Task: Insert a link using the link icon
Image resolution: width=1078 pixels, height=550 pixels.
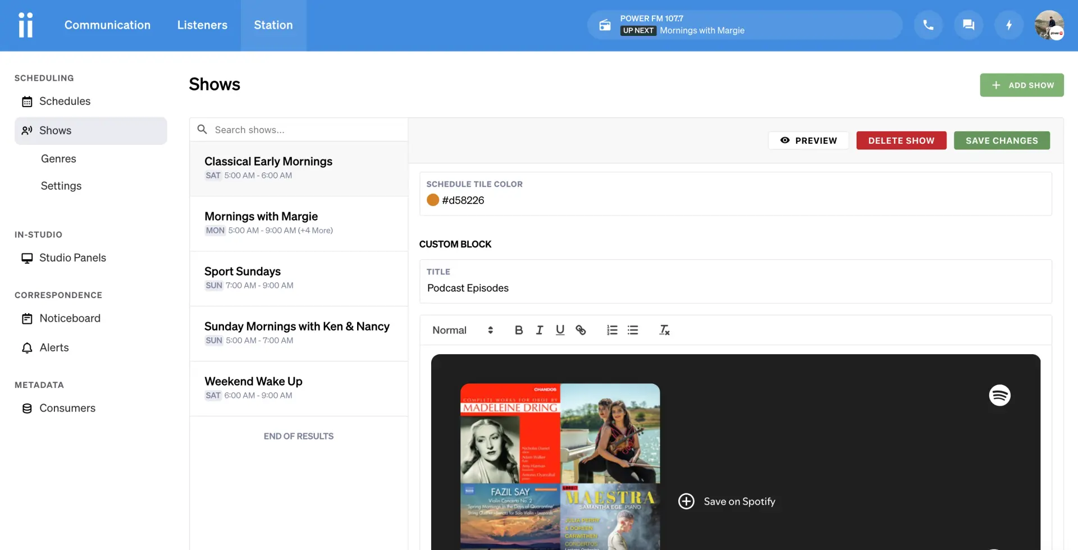Action: 581,330
